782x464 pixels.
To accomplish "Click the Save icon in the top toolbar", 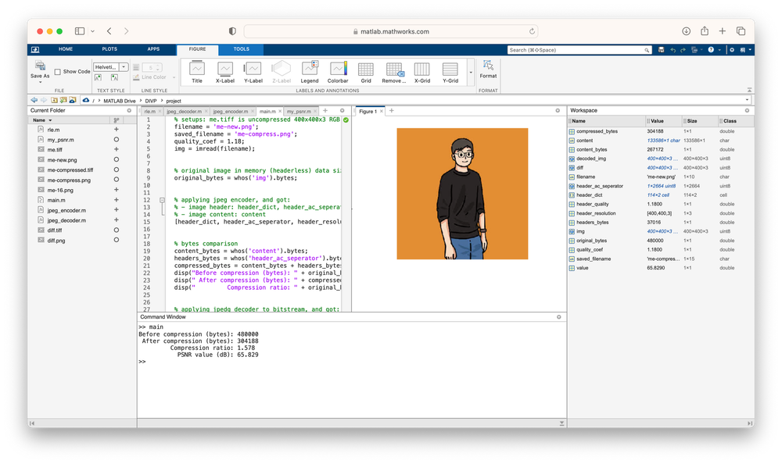I will coord(662,49).
